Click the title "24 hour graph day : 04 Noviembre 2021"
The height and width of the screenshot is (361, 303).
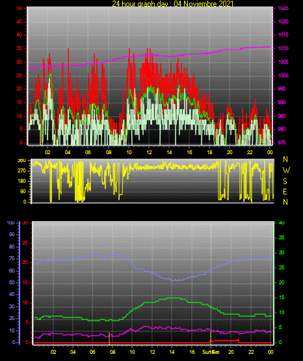pyautogui.click(x=172, y=4)
